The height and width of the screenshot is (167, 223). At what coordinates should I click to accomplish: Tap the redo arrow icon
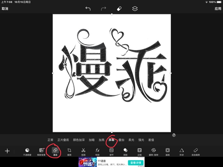tap(103, 8)
